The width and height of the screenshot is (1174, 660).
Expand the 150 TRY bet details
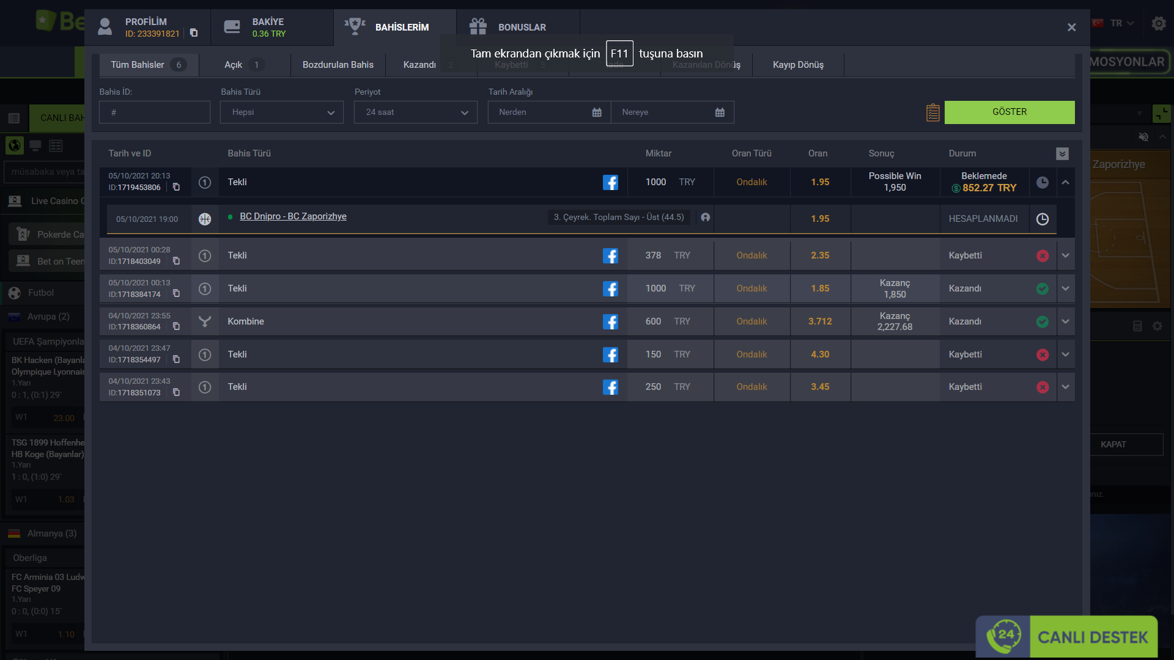point(1066,354)
